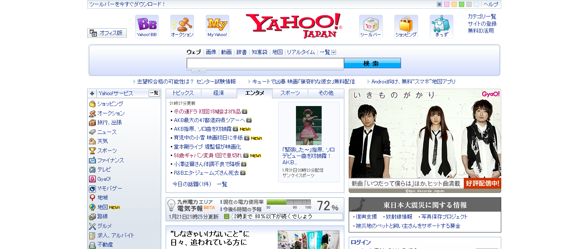Screen dimensions: 588x249
Task: Open headline 堂本剛ライブ 堤監督が映画化
Action: coord(207,146)
